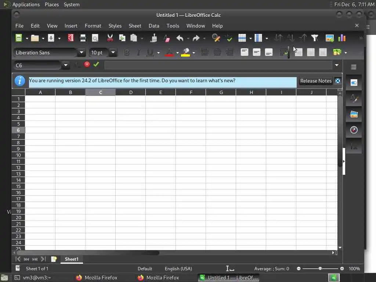Open the Sheet menu
Image resolution: width=376 pixels, height=282 pixels.
click(135, 26)
